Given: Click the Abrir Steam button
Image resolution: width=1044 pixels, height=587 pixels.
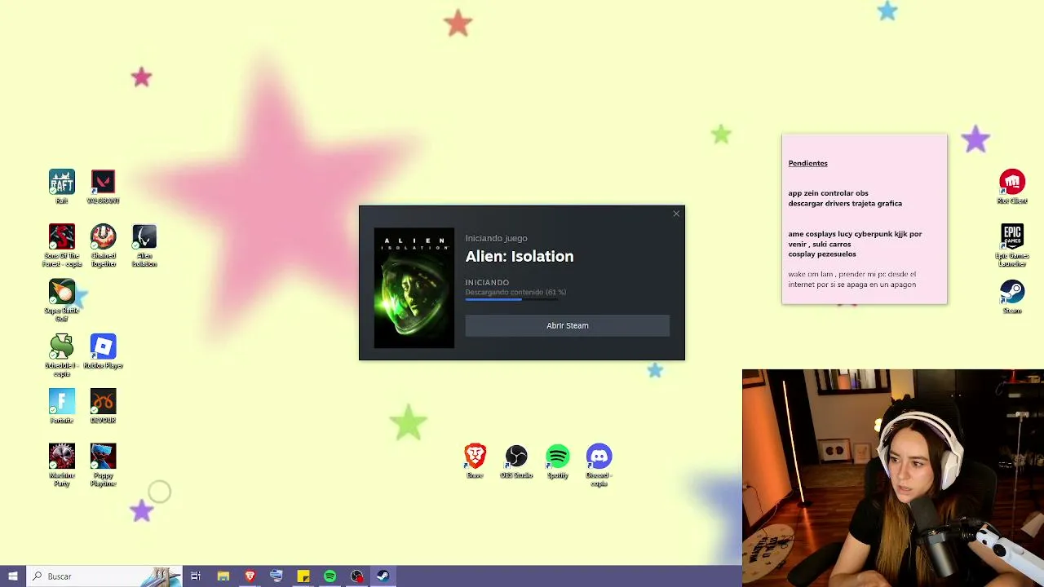Looking at the screenshot, I should 567,325.
